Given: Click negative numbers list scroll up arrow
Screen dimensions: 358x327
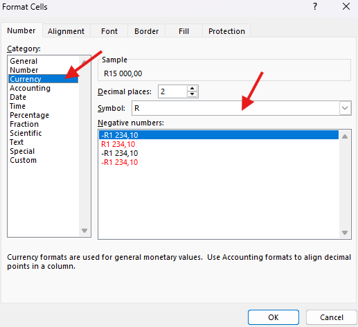Looking at the screenshot, I should point(345,136).
